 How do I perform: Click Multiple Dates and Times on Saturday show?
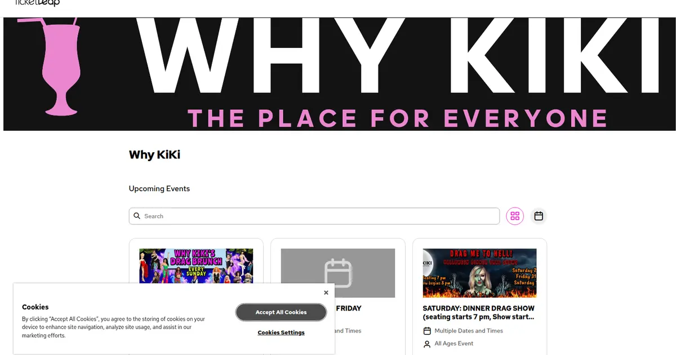point(469,331)
